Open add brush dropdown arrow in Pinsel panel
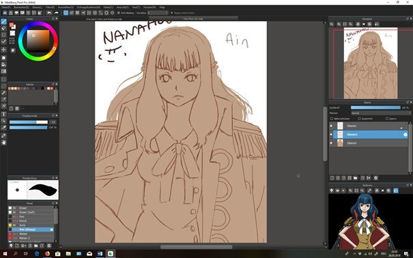413x258 pixels. click(x=26, y=246)
